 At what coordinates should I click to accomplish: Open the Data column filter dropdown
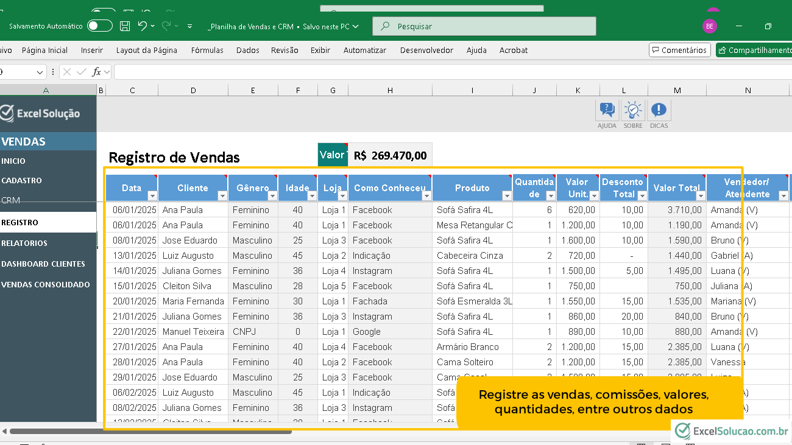click(152, 195)
